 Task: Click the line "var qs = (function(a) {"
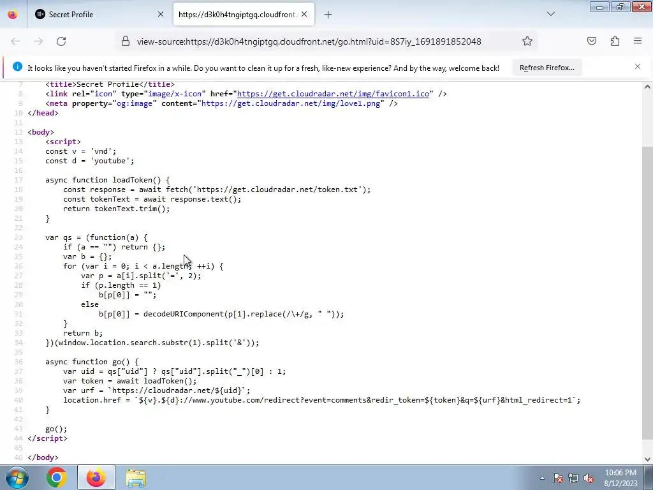tap(97, 237)
